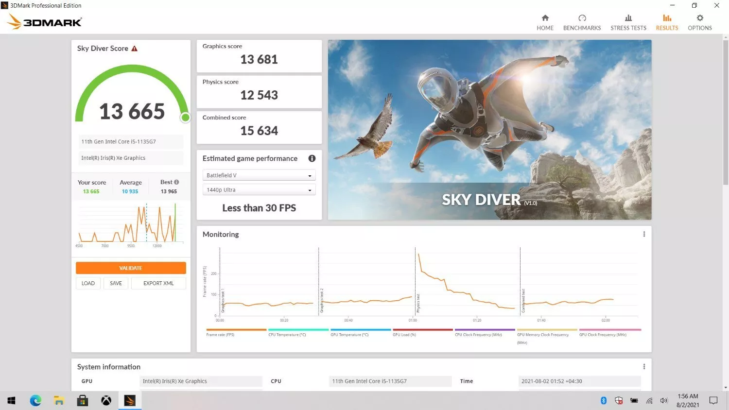Open the Wi-Fi network tray icon
The image size is (729, 410).
[x=649, y=401]
